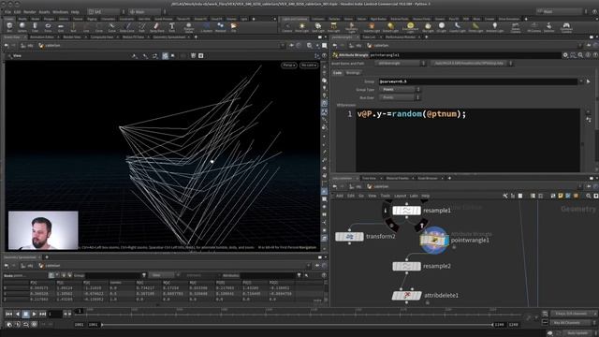Click the group selection arrow button
Viewport: 599px width, 337px height.
589,81
